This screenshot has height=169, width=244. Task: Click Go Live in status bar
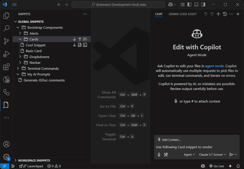217,166
